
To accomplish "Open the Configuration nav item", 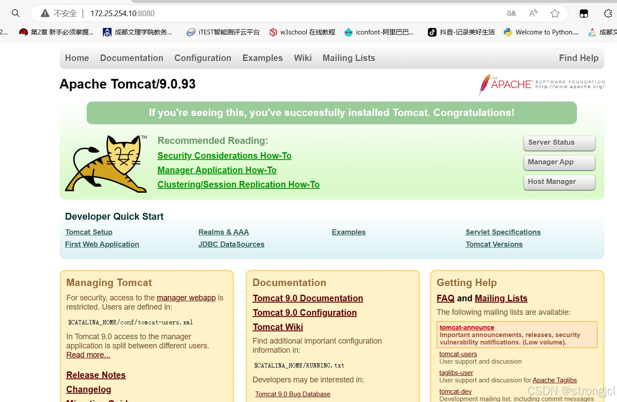I will (x=203, y=58).
